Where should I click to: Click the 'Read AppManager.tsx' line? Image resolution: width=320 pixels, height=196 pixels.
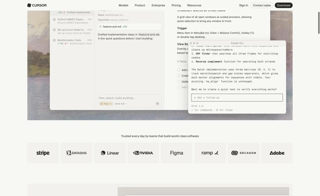pos(110,15)
